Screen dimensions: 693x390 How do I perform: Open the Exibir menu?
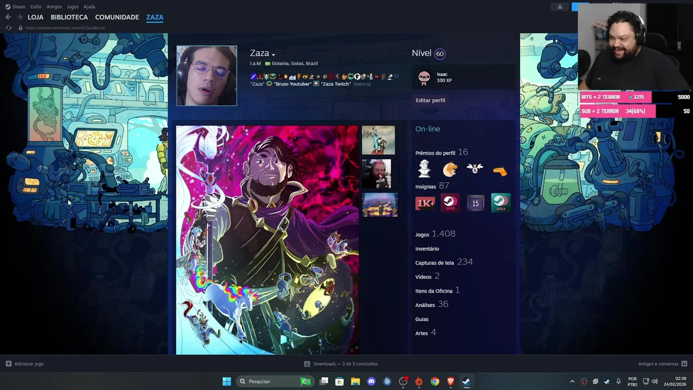pos(36,6)
